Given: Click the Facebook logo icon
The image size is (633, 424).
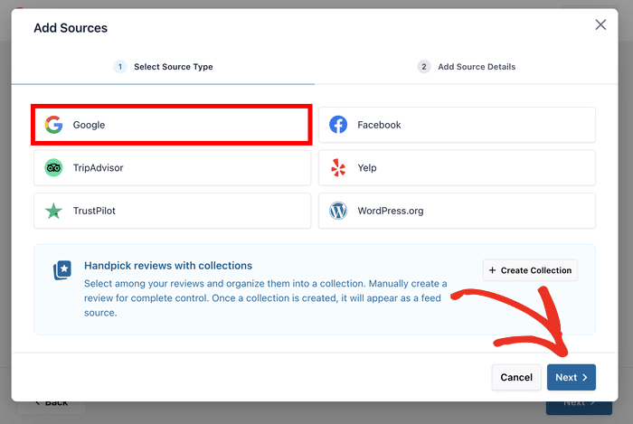Looking at the screenshot, I should click(x=338, y=125).
